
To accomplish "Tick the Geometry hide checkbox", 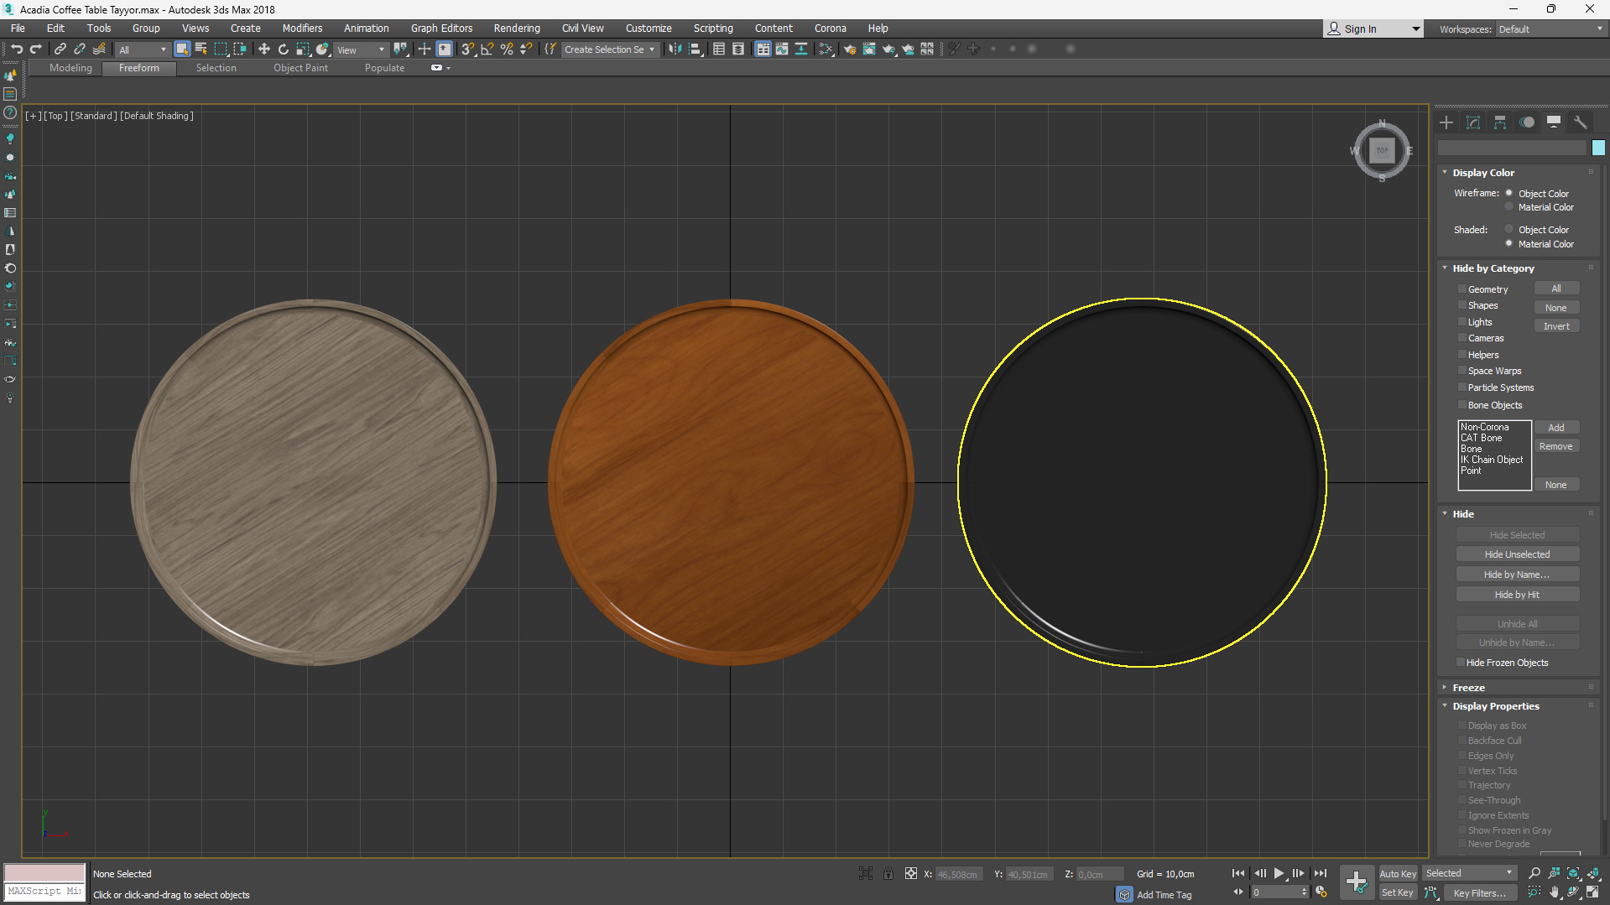I will click(x=1462, y=289).
